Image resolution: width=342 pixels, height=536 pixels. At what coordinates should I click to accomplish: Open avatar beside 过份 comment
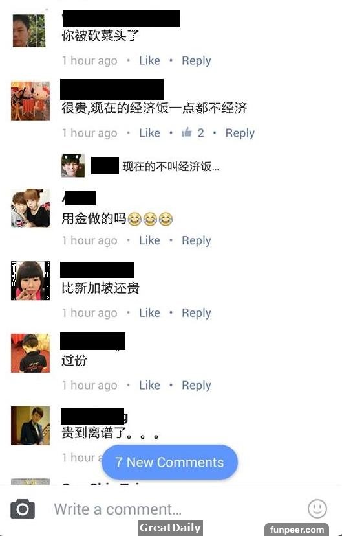pyautogui.click(x=30, y=353)
